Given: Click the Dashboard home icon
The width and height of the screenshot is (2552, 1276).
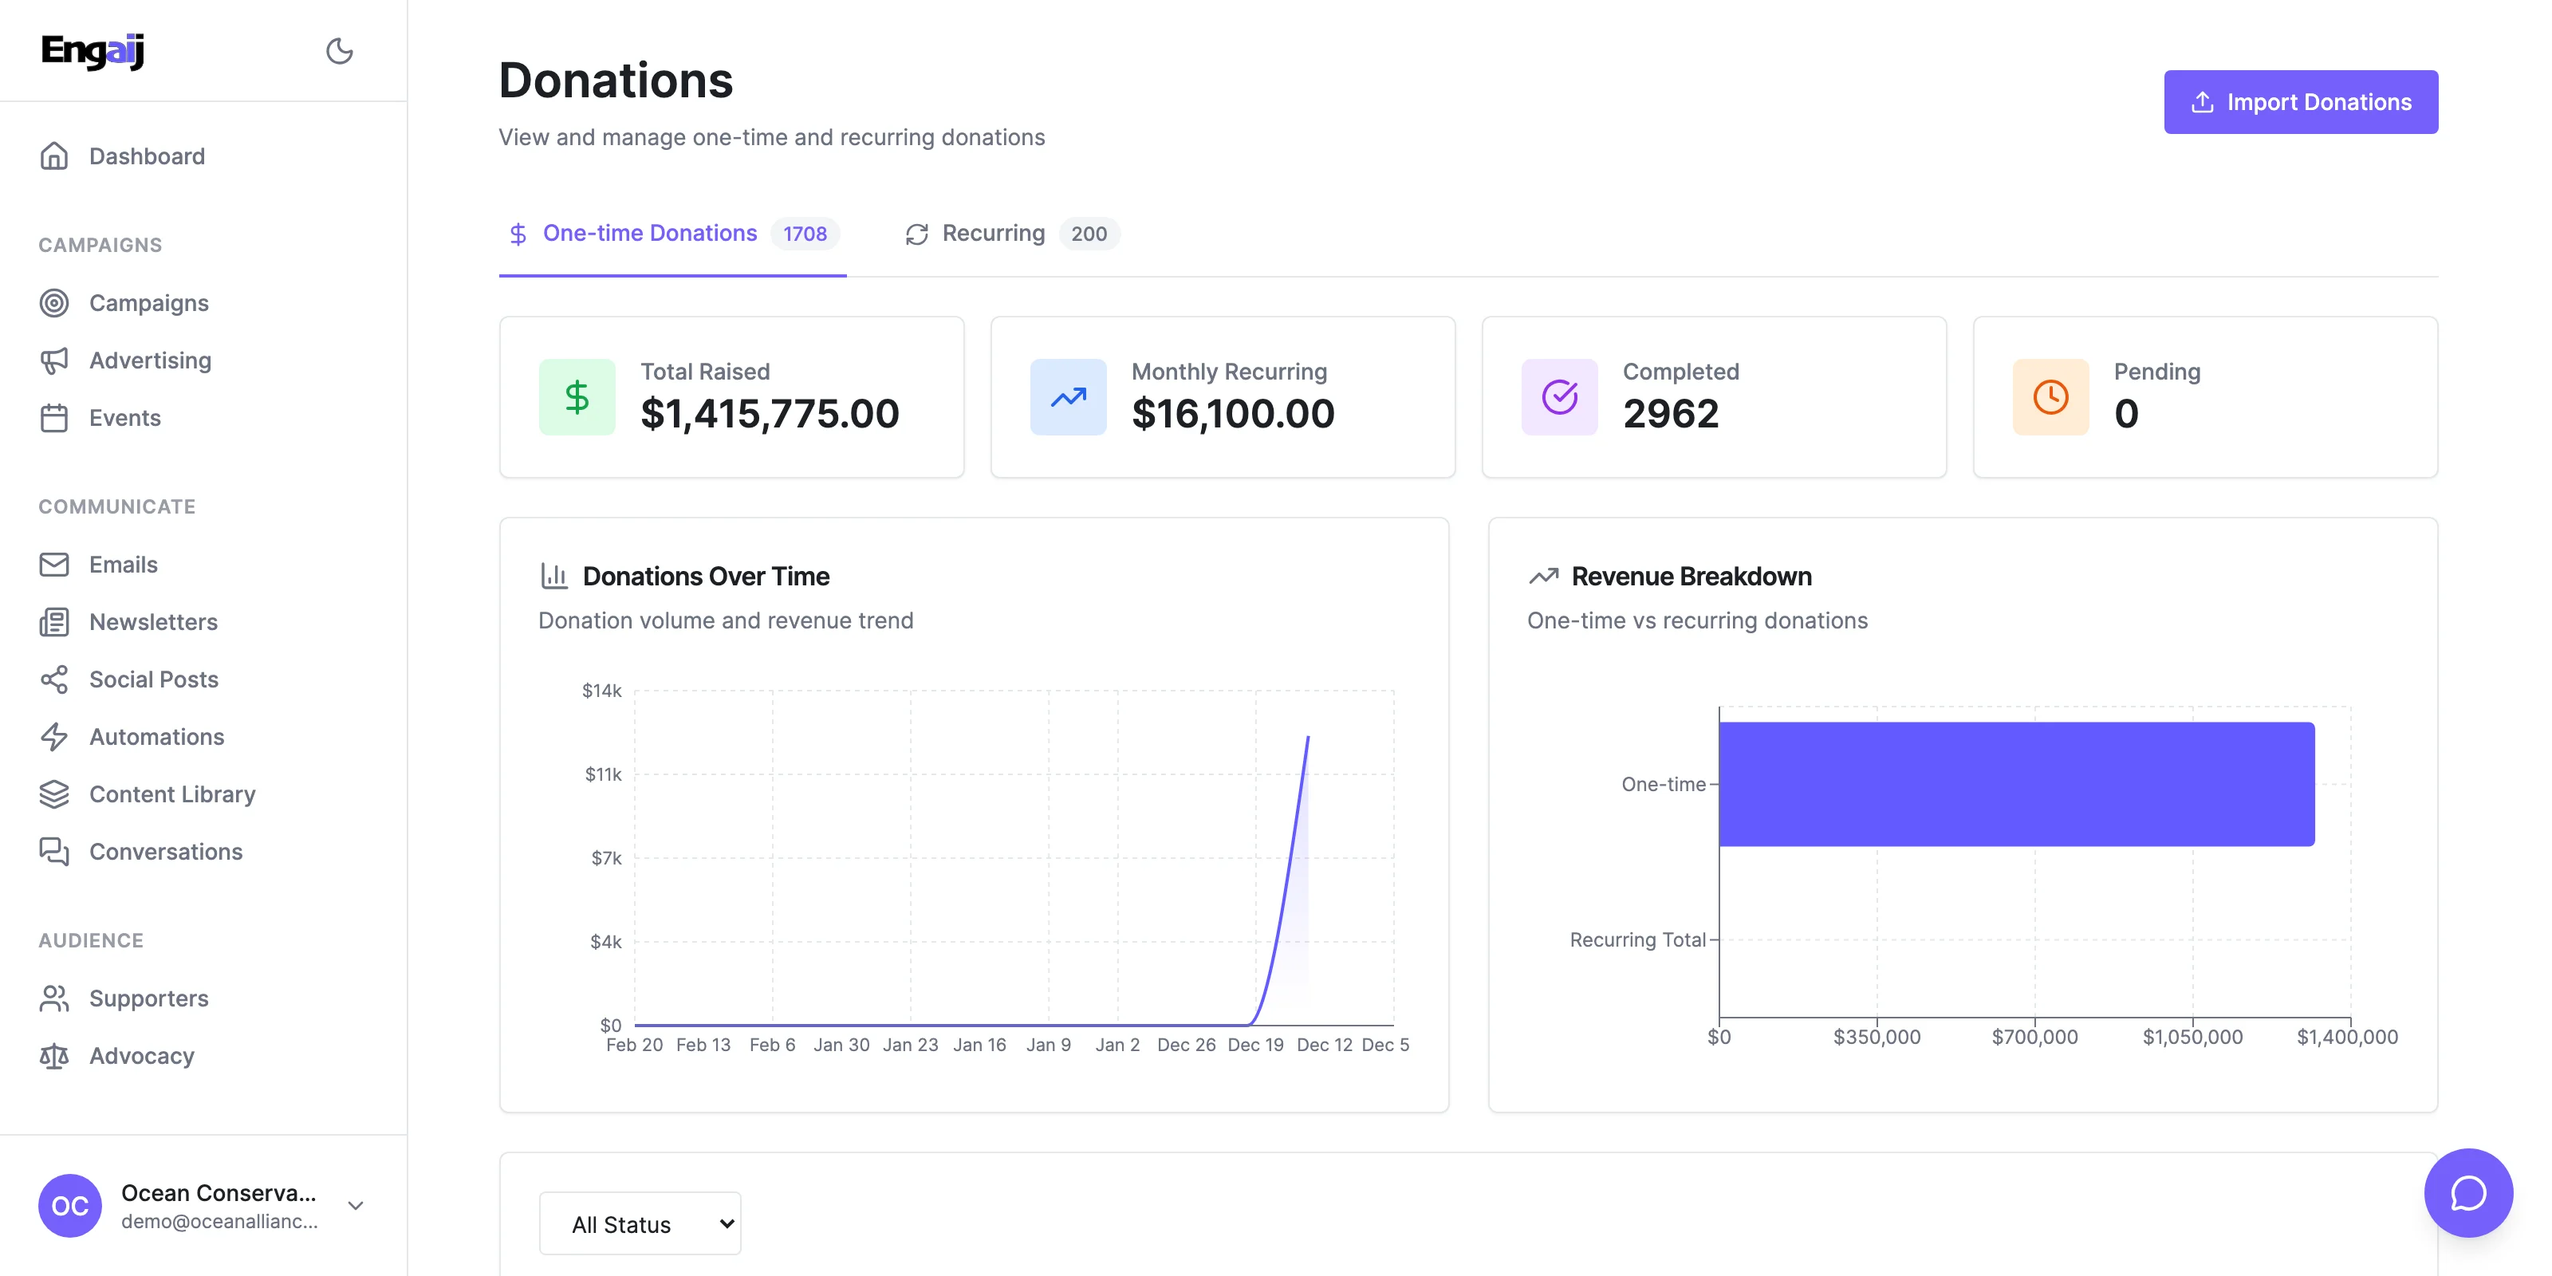Looking at the screenshot, I should coord(54,156).
